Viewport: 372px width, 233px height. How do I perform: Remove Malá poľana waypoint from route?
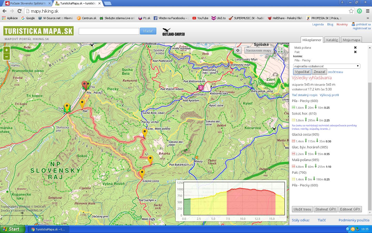pyautogui.click(x=355, y=48)
